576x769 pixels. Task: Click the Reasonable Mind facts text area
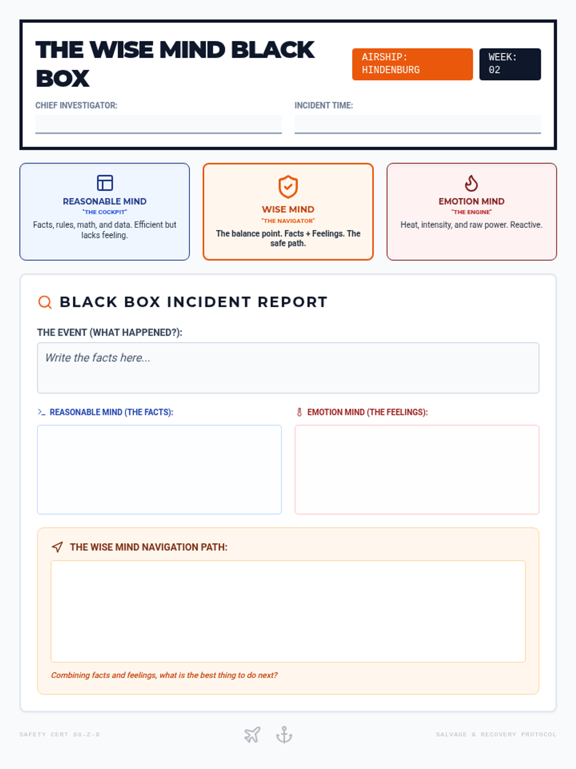tap(159, 469)
